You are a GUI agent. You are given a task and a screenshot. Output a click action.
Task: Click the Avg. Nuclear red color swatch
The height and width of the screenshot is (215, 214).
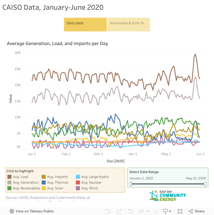pyautogui.click(x=78, y=182)
